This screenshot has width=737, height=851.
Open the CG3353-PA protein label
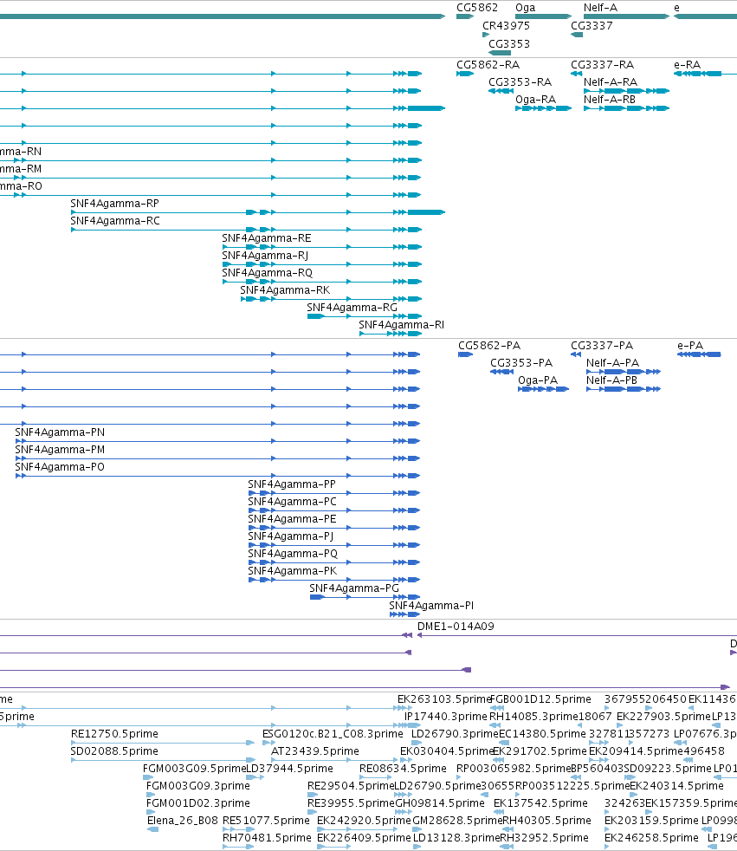[x=521, y=363]
